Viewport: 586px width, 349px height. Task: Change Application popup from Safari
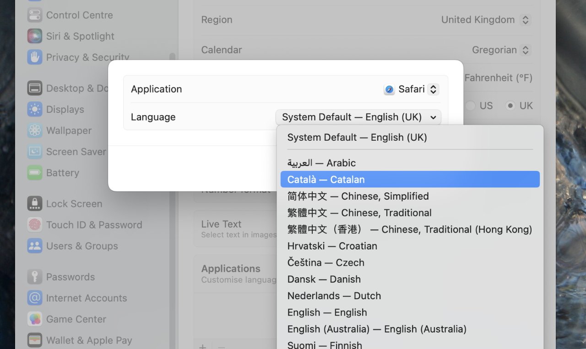click(411, 89)
